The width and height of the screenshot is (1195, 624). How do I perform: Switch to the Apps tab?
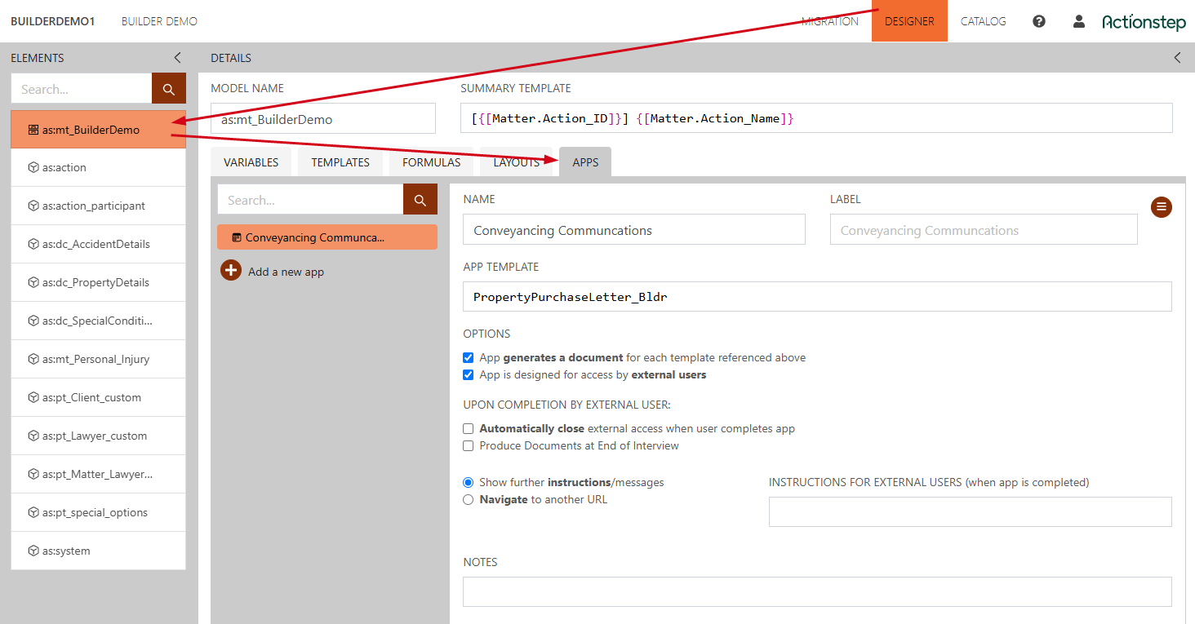(585, 162)
